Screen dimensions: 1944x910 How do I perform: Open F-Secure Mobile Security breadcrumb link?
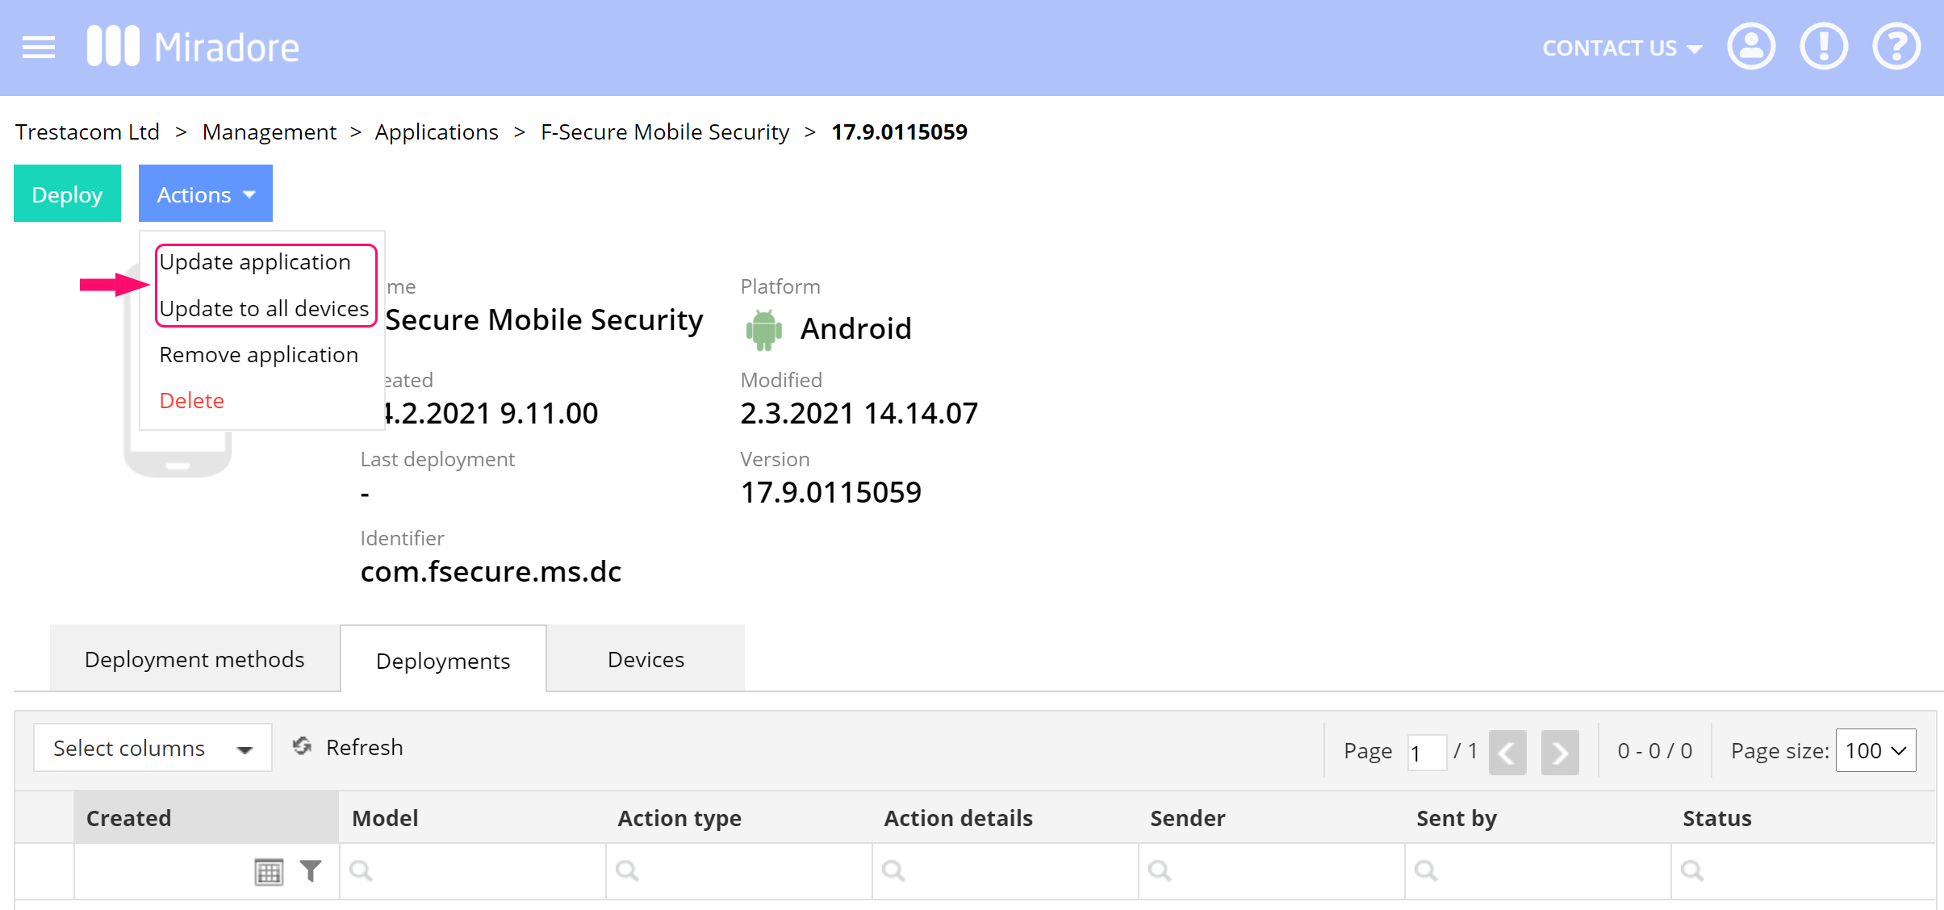click(x=665, y=131)
